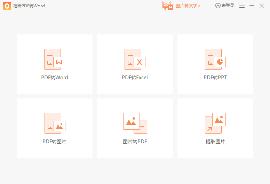Click the user avatar icon beside 未登录
This screenshot has width=270, height=184.
[x=218, y=6]
